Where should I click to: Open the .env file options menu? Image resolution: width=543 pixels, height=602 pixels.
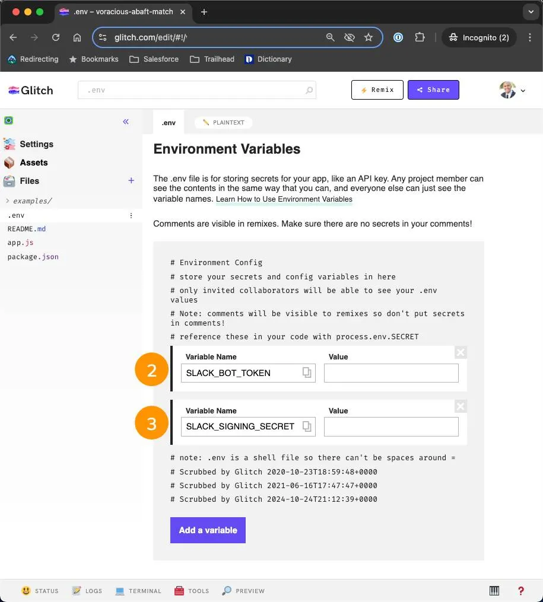[x=131, y=215]
